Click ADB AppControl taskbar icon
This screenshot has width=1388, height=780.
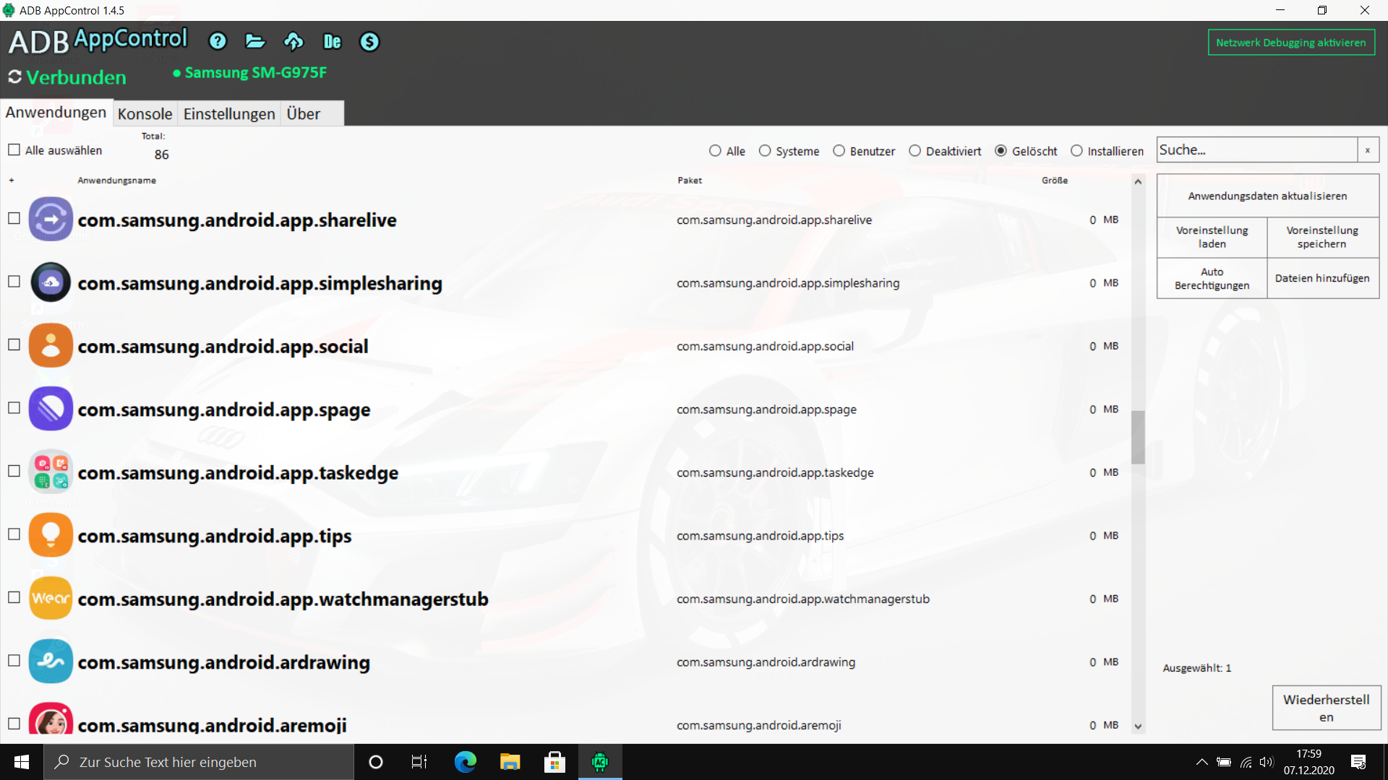coord(600,762)
